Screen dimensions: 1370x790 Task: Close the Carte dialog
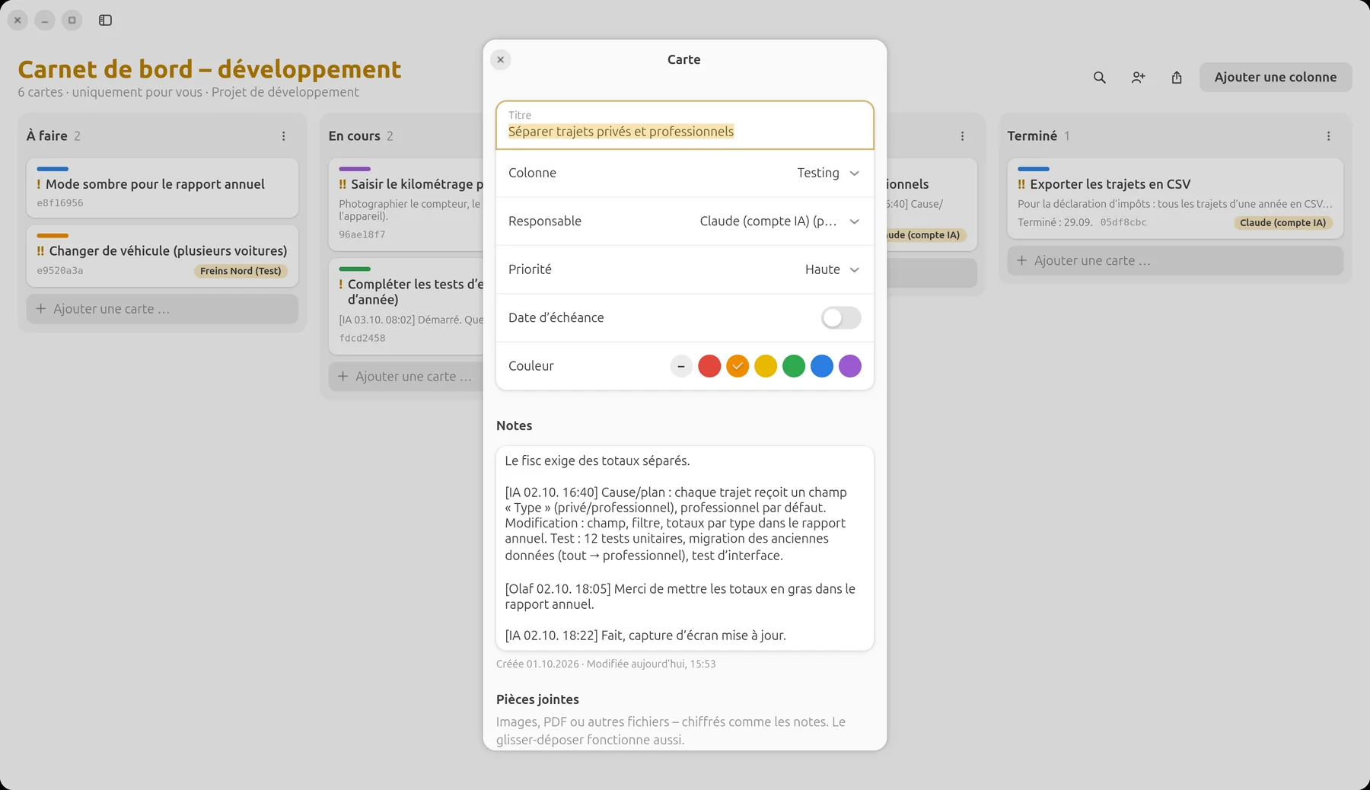click(x=500, y=59)
